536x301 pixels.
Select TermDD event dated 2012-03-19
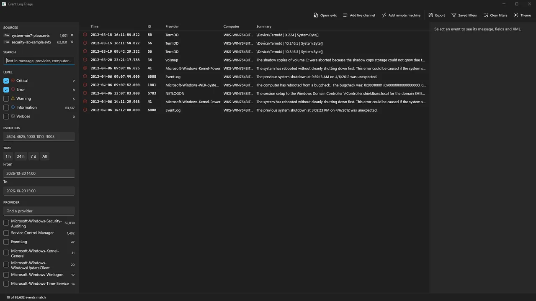tap(254, 51)
